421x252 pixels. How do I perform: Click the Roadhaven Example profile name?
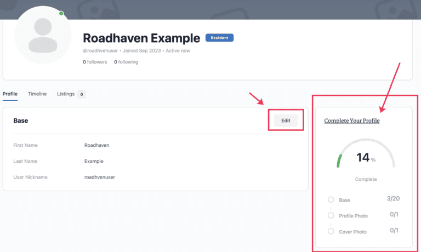(141, 38)
